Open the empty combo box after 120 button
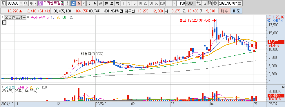 (171, 3)
